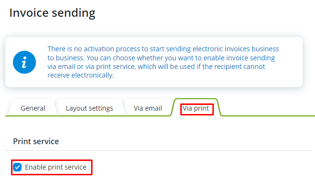Click the word 'Invoice' in the title
315x182 pixels.
[x=29, y=12]
